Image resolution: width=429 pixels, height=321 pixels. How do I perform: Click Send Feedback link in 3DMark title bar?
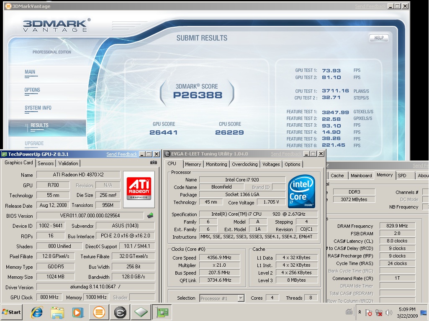[x=370, y=6]
